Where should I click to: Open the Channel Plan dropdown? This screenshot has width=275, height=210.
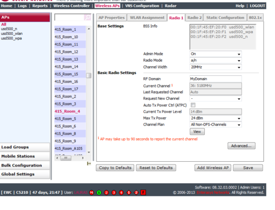(x=216, y=125)
